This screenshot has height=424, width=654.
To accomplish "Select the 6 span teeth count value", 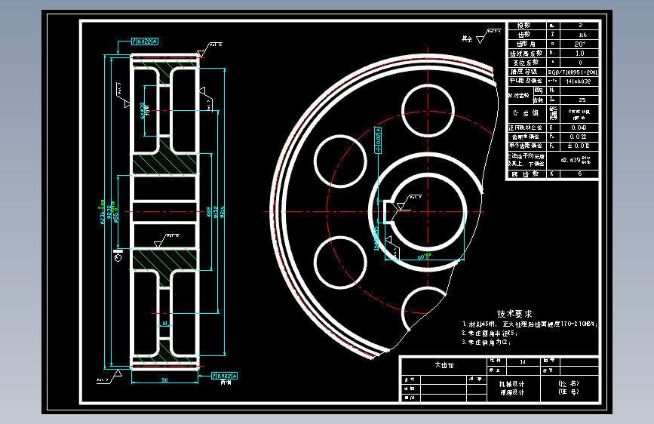I will click(580, 174).
